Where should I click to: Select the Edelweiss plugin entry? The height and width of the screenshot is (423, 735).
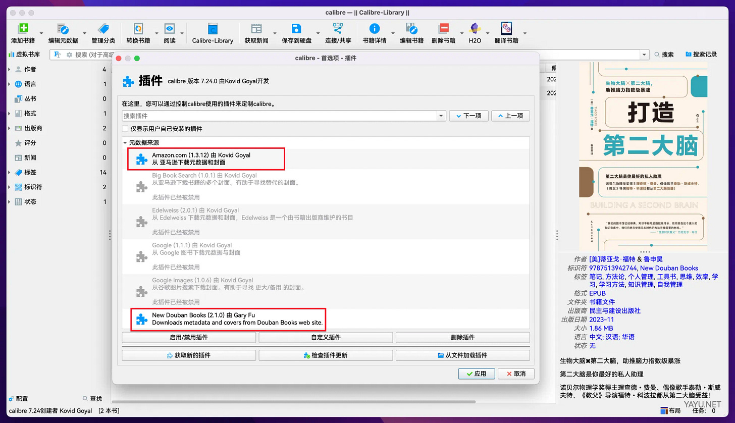(x=326, y=222)
